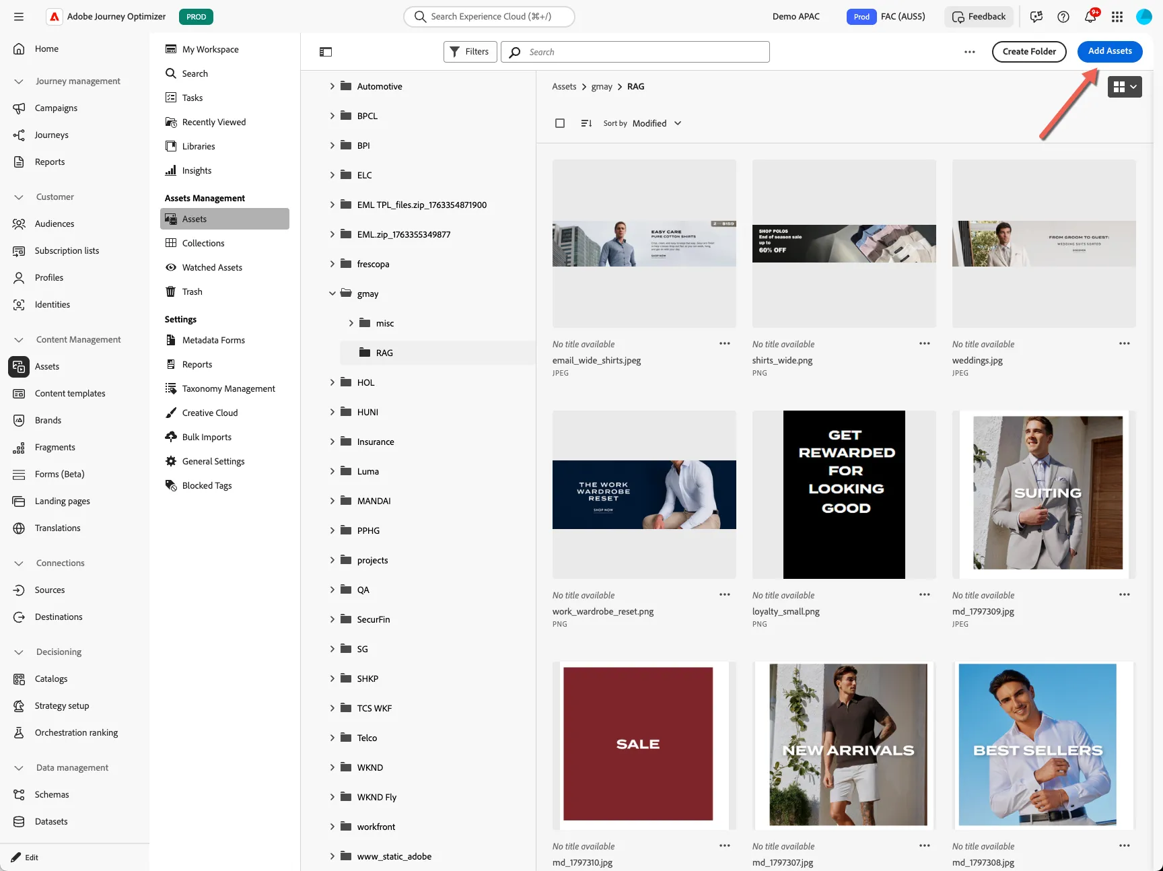
Task: Click the user profile avatar
Action: [x=1144, y=17]
